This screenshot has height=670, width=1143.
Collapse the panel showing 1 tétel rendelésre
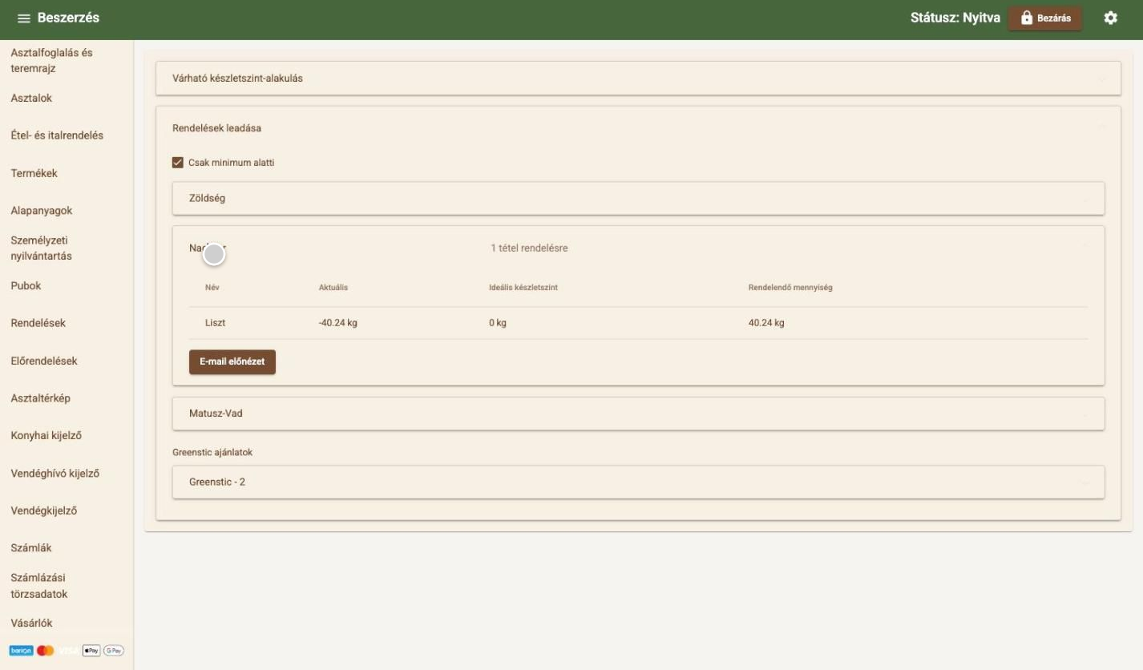[638, 248]
